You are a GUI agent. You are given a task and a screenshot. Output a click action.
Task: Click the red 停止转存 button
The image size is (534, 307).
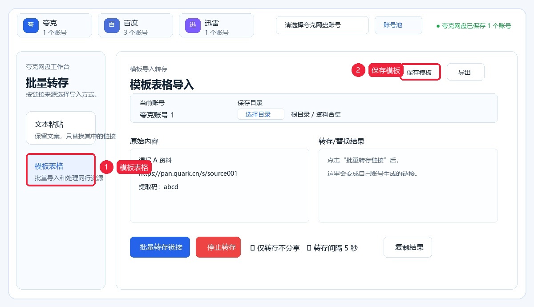pyautogui.click(x=218, y=247)
